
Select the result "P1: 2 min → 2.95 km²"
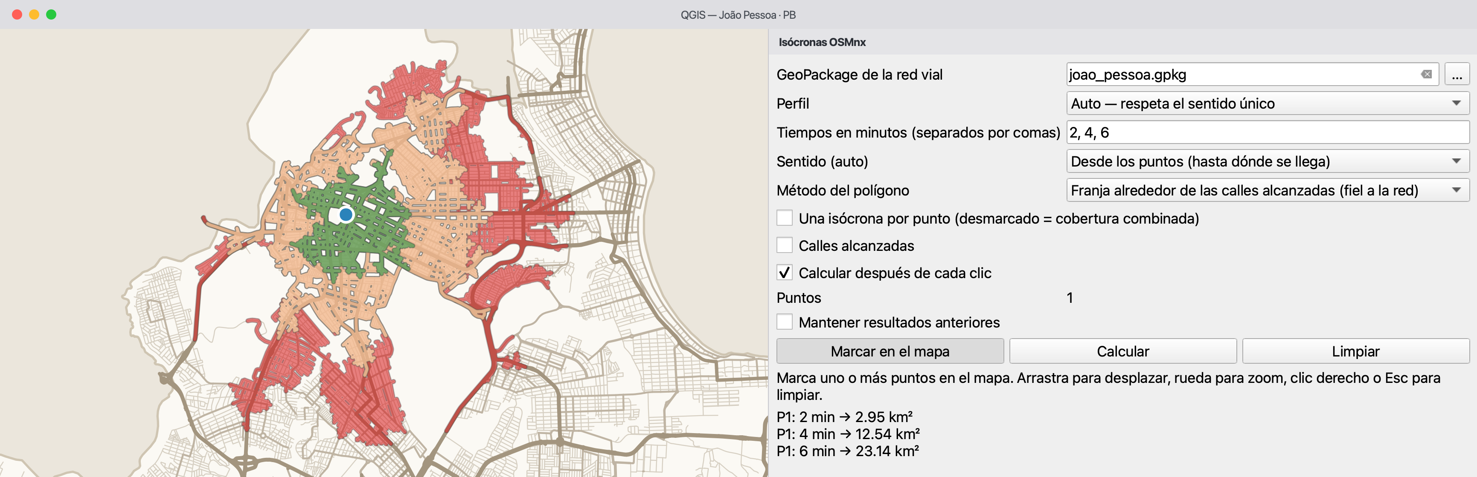844,417
